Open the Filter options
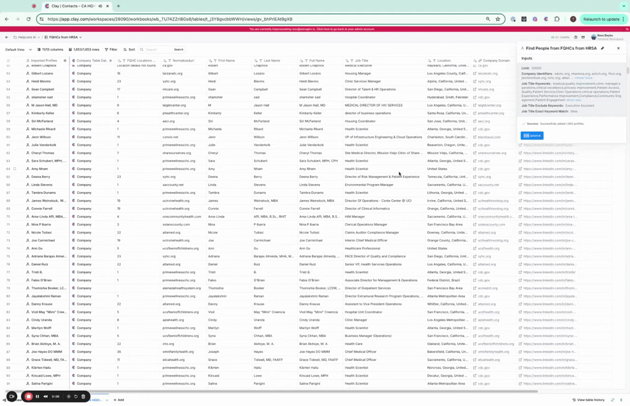The width and height of the screenshot is (630, 406). tap(111, 49)
